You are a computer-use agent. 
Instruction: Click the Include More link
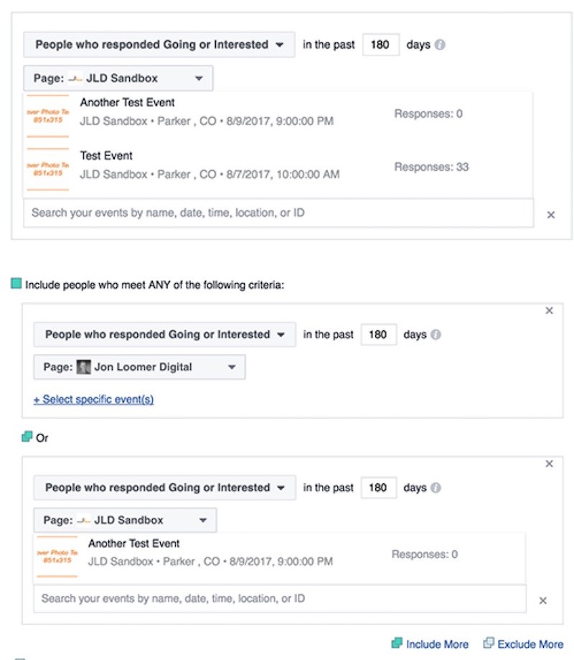pos(437,644)
